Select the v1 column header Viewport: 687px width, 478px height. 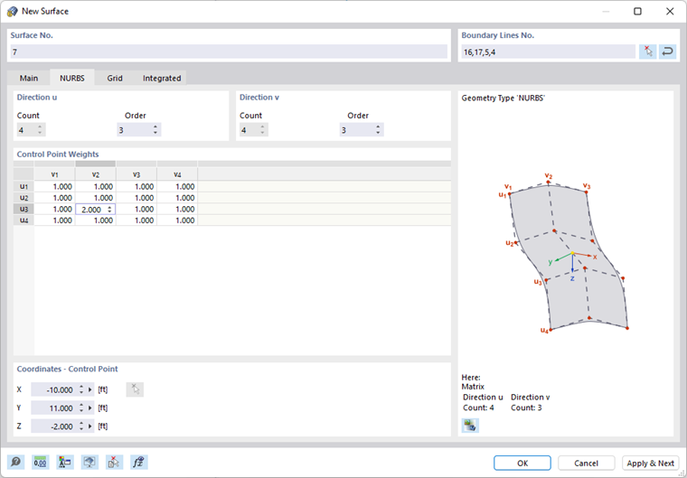[x=55, y=174]
